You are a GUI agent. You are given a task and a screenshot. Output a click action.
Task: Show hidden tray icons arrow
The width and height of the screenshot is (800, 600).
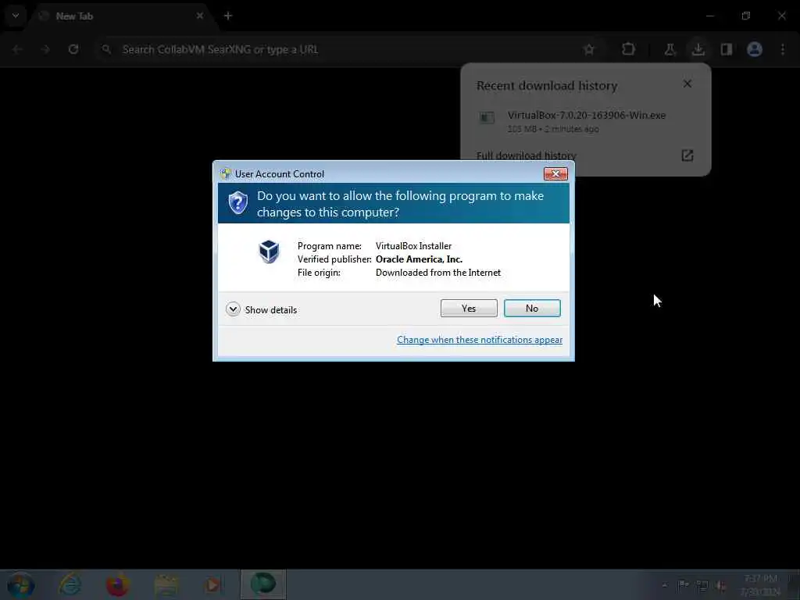pyautogui.click(x=664, y=585)
